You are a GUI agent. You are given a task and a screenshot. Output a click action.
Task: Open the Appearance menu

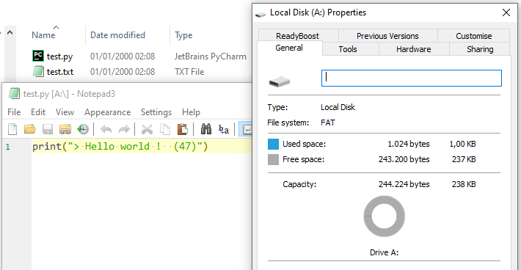click(107, 112)
